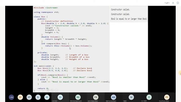Click the 'int main(void) {' line
This screenshot has height=102, width=181.
click(44, 66)
